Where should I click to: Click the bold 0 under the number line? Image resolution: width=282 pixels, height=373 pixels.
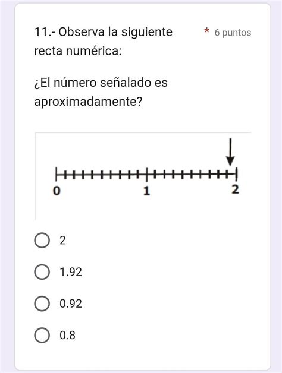57,191
